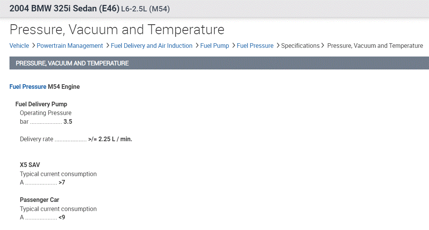Click the gray PRESSURE, VACUUM AND TEMPERATURE section bar
Image resolution: width=429 pixels, height=230 pixels.
pyautogui.click(x=219, y=63)
